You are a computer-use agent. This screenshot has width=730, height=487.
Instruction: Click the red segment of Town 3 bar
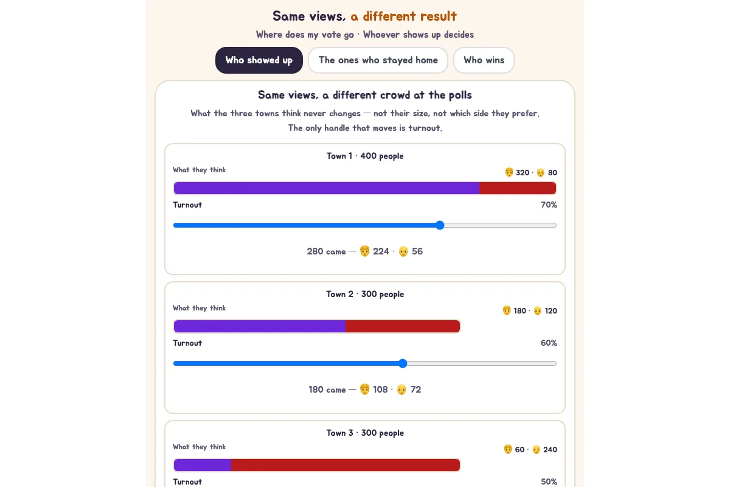click(x=346, y=465)
